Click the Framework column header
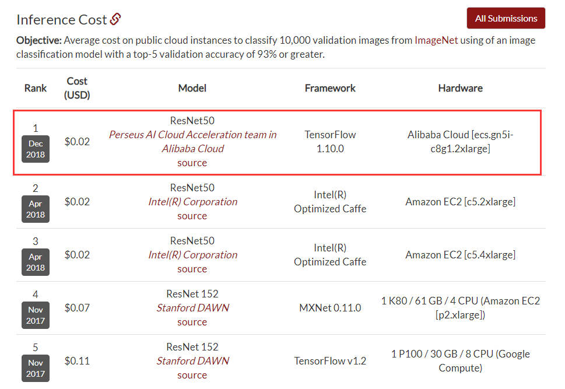Viewport: 565px width, 389px height. point(330,88)
